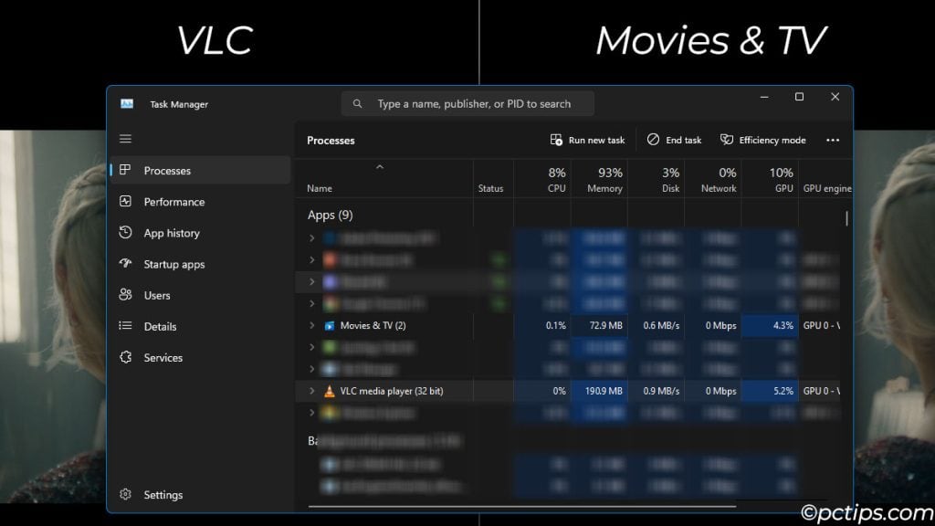Sort by the GPU column header
The height and width of the screenshot is (526, 935).
point(770,179)
